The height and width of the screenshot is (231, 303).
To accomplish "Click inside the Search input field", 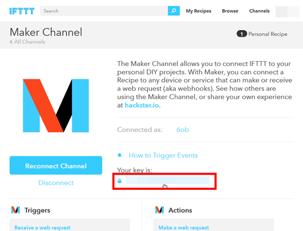I will pyautogui.click(x=104, y=11).
